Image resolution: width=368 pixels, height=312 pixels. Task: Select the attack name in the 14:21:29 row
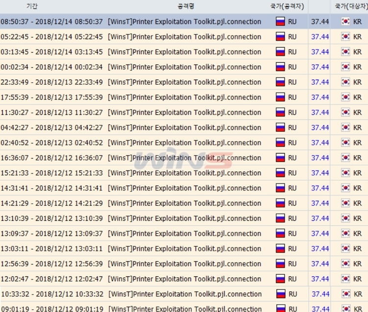tap(184, 203)
